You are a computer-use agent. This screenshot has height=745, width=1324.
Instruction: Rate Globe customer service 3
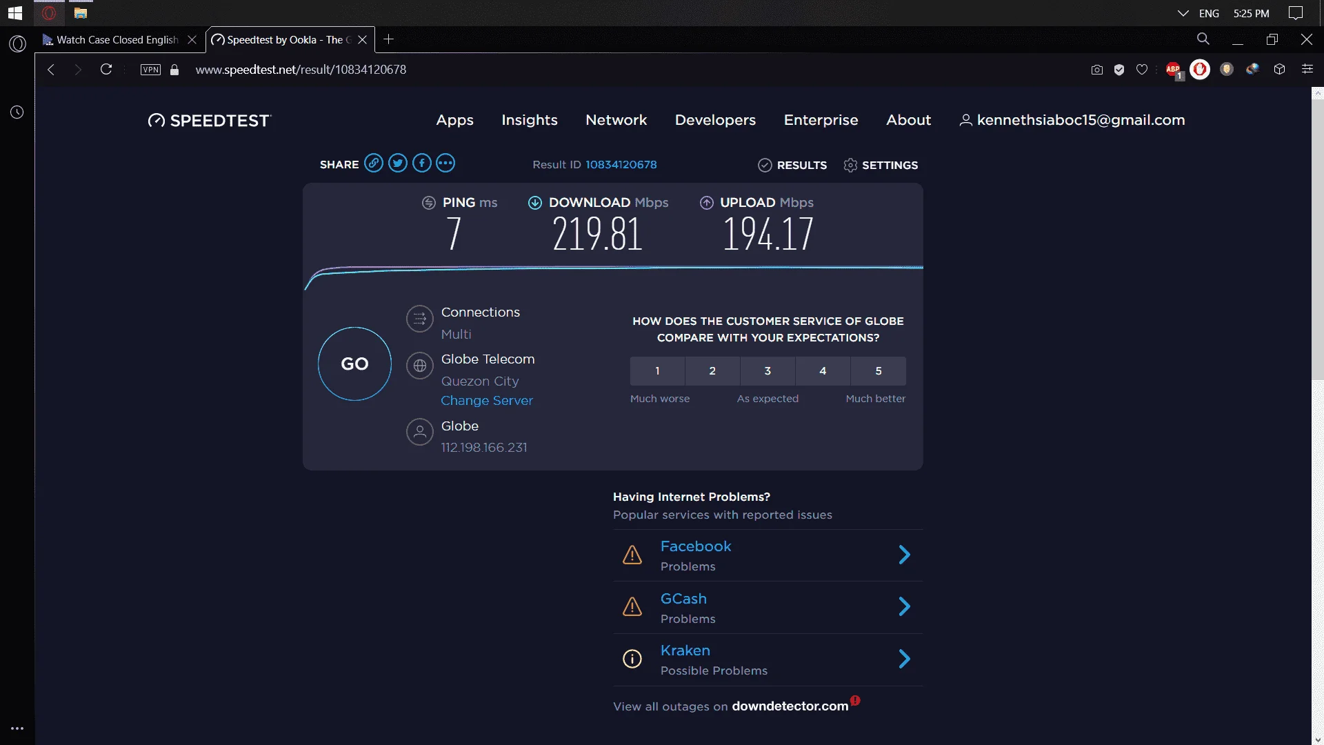point(768,370)
